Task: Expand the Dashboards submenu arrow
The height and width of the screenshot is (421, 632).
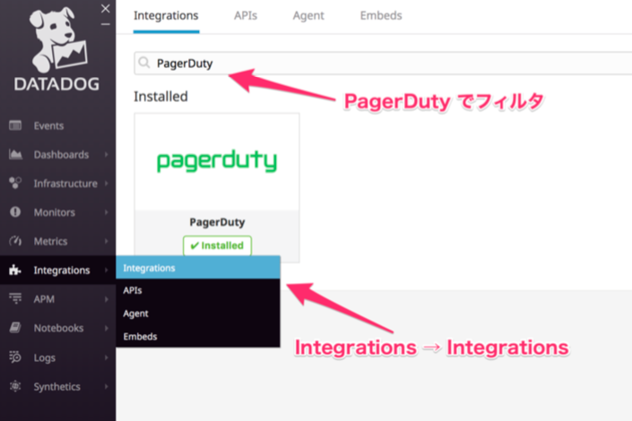Action: point(107,154)
